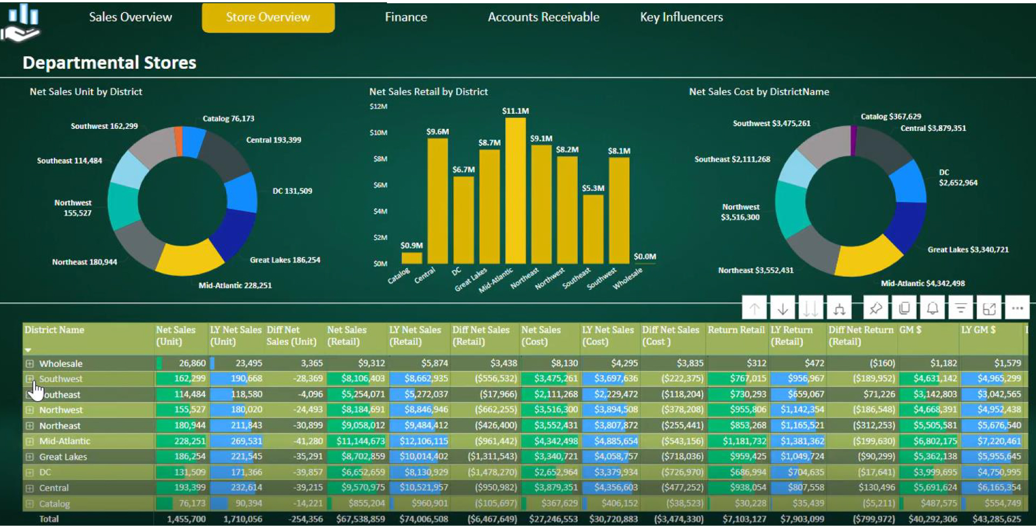Screen dimensions: 1036x528
Task: Copy the visual using the copy icon
Action: click(904, 307)
